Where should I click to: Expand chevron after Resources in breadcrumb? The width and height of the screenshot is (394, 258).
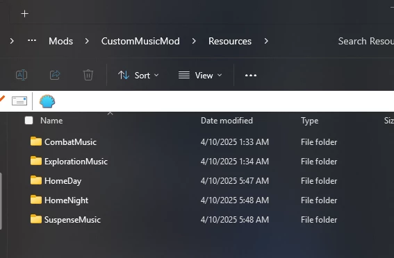point(266,41)
